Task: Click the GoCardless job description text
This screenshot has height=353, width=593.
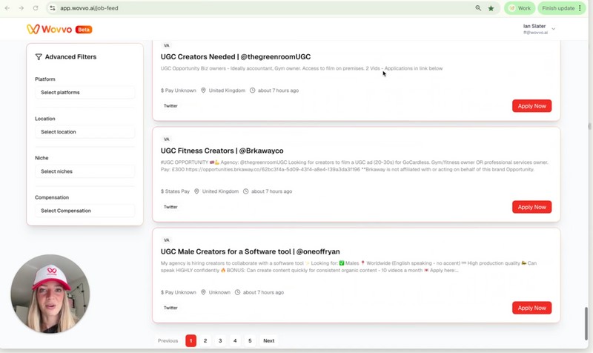Action: pos(354,165)
